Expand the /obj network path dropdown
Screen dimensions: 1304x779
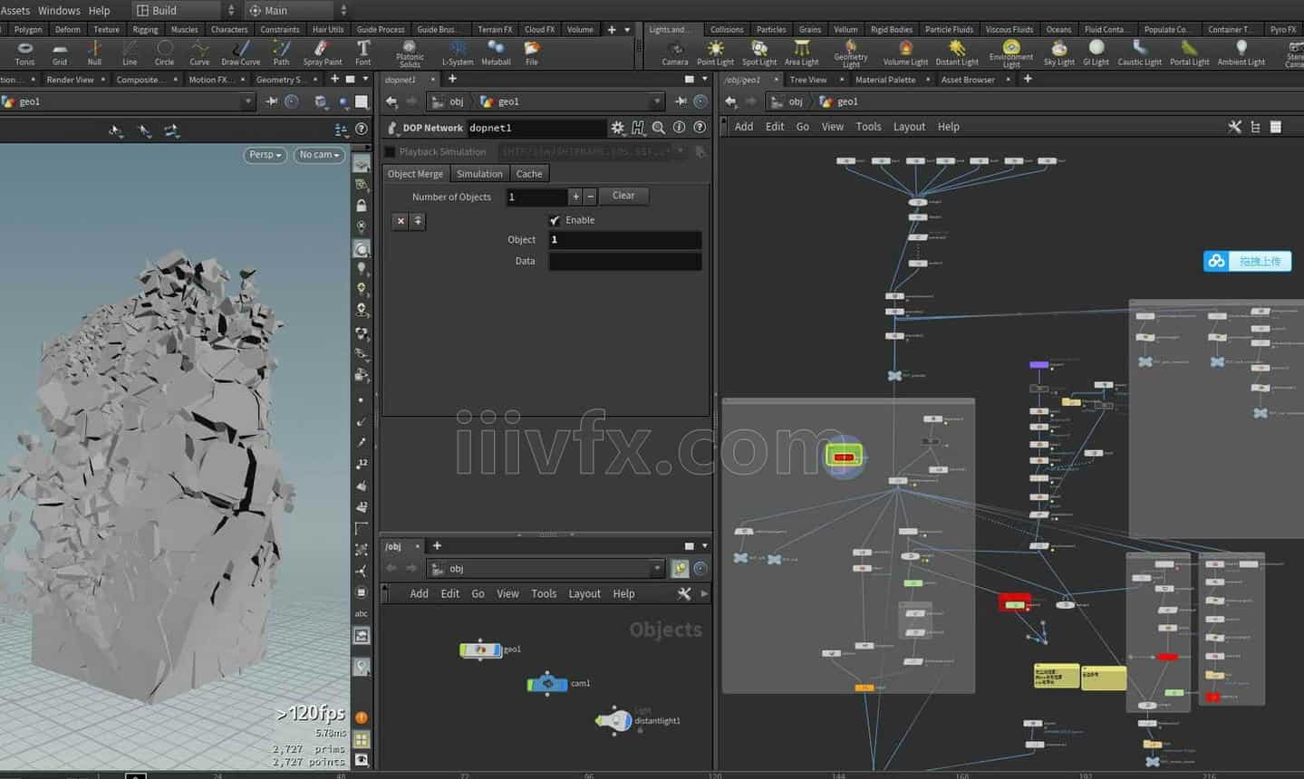click(657, 569)
